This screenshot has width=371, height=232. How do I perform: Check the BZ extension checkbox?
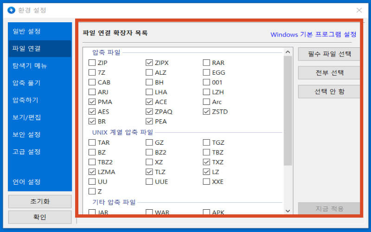[92, 152]
